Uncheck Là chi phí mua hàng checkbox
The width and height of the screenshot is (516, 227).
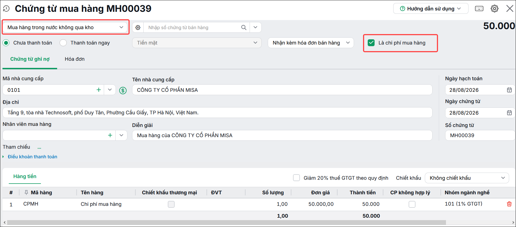click(371, 43)
